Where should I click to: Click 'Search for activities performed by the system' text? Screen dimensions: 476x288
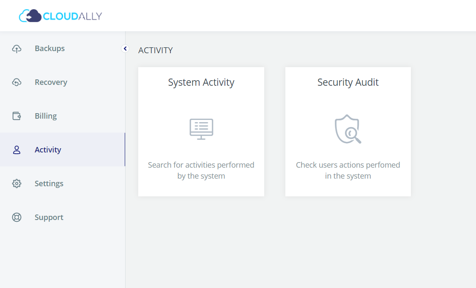coord(201,170)
